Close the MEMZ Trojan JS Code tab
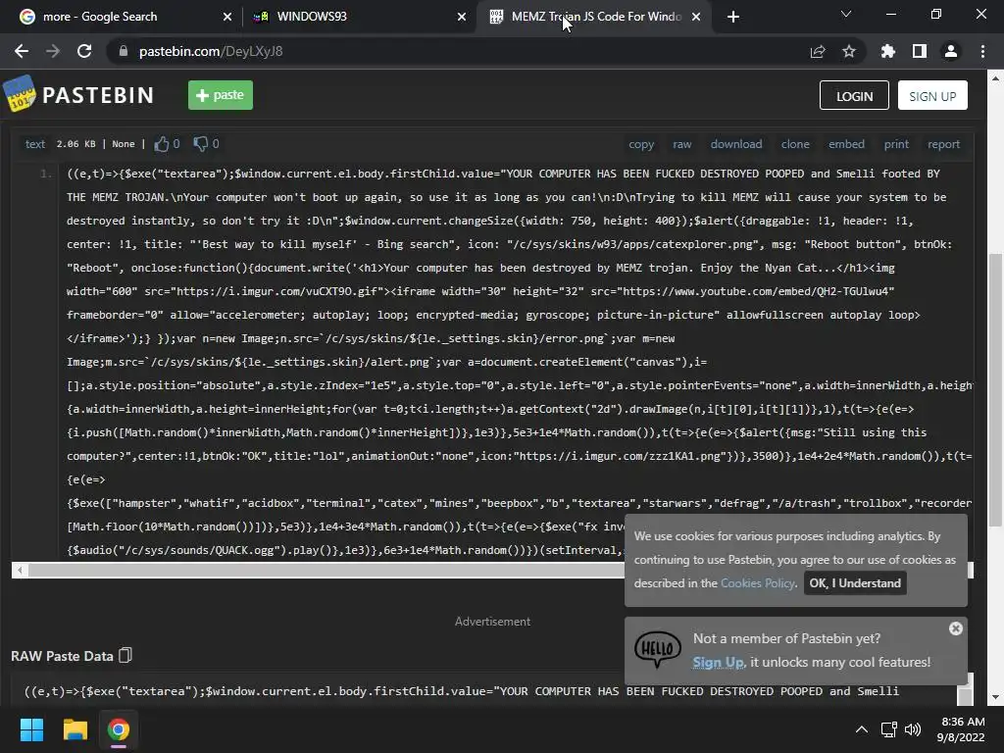Screen dimensions: 1004x753 tap(696, 17)
